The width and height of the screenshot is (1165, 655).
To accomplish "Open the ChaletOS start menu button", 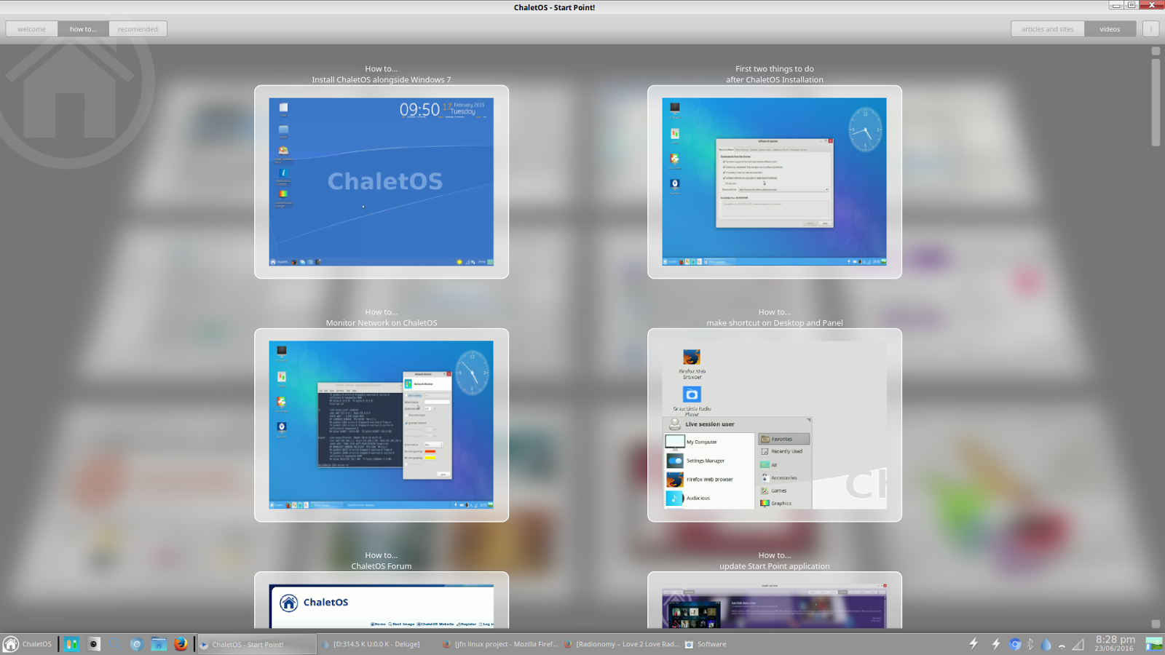I will (28, 644).
